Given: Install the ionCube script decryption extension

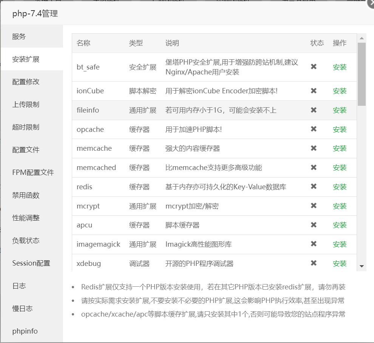Looking at the screenshot, I should pyautogui.click(x=340, y=91).
